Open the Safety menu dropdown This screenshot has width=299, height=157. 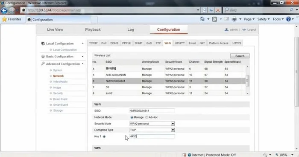pos(264,19)
